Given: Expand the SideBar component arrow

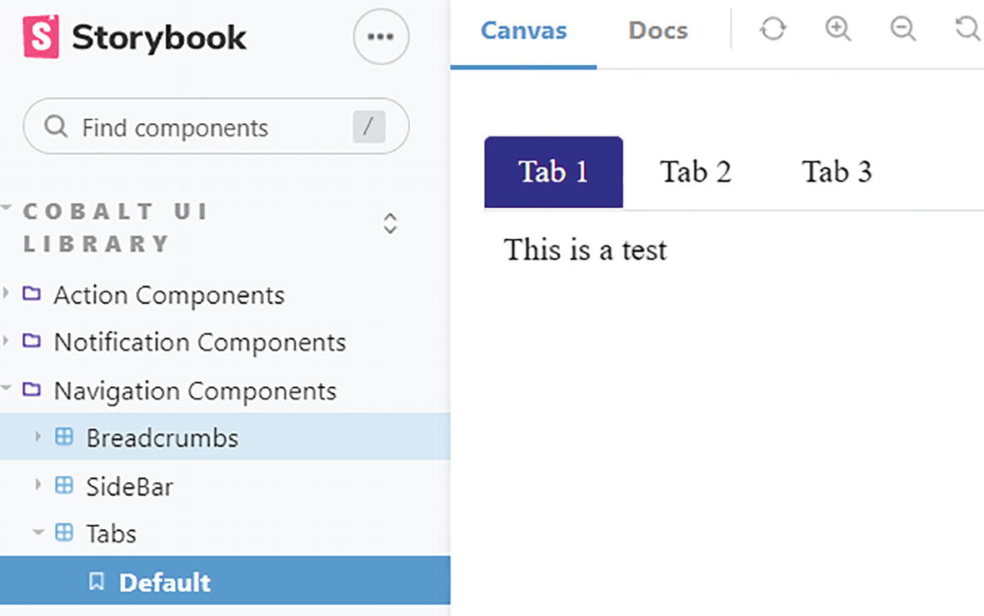Looking at the screenshot, I should (x=37, y=484).
